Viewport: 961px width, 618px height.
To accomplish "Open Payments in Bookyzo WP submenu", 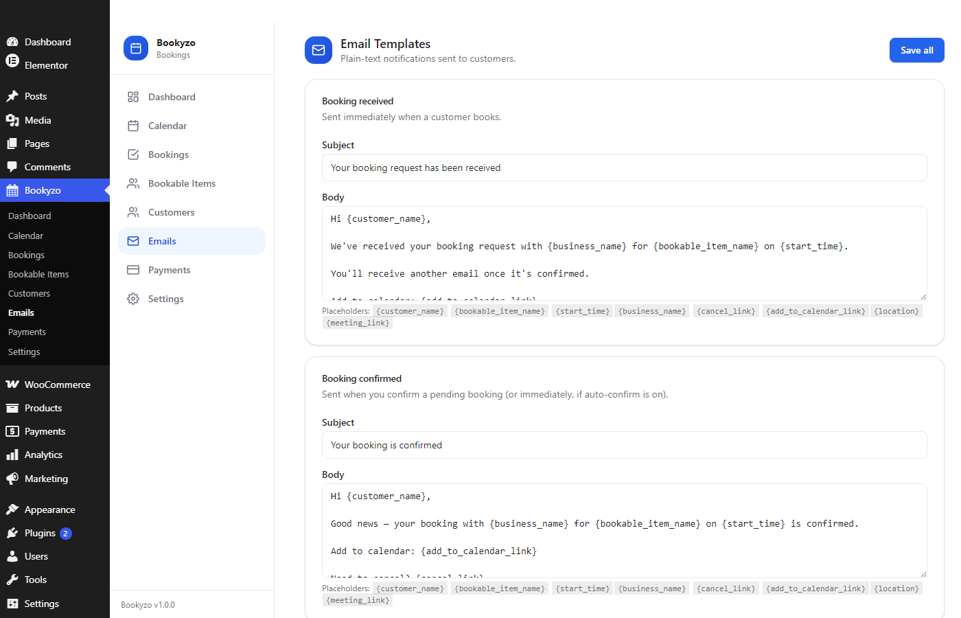I will click(x=27, y=332).
